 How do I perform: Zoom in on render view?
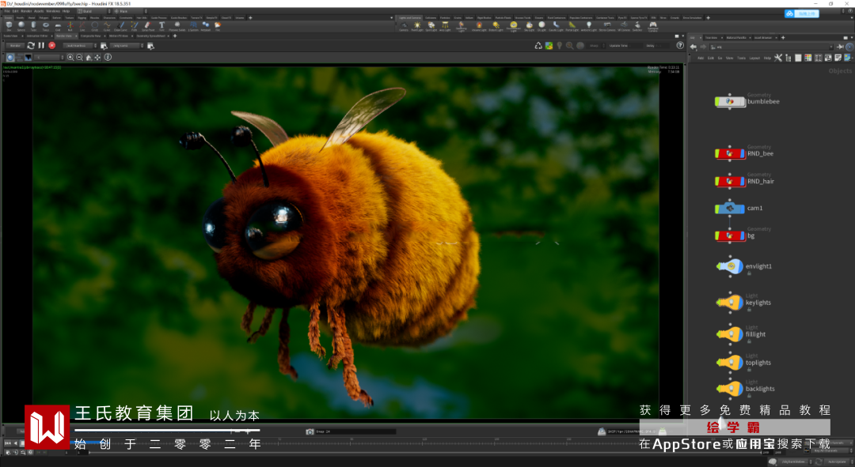pyautogui.click(x=70, y=57)
